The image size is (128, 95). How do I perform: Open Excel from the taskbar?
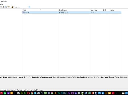[89, 93]
